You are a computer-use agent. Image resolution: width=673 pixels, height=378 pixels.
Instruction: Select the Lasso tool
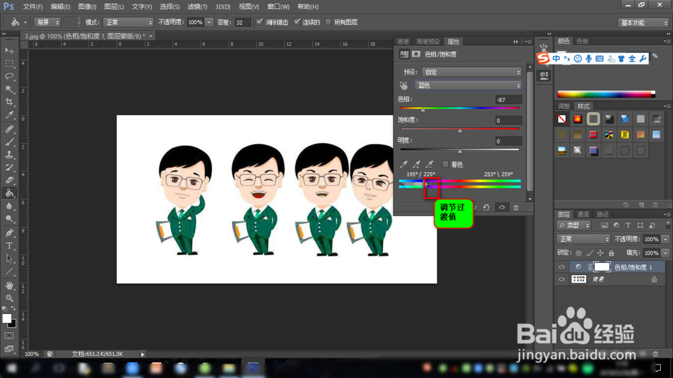tap(9, 77)
